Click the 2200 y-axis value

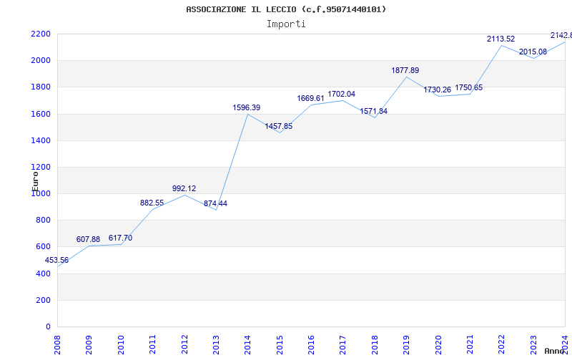coord(41,34)
